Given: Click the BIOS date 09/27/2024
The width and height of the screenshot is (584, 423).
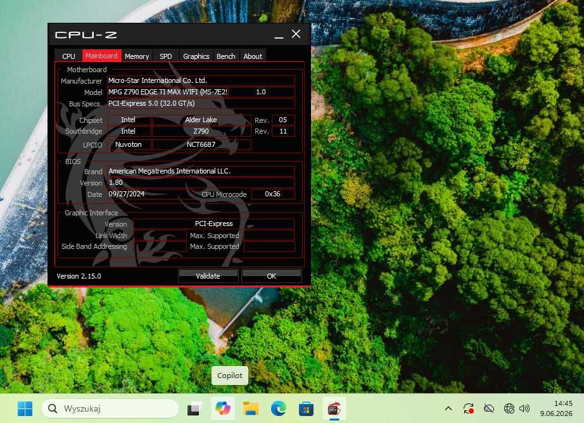Looking at the screenshot, I should 126,194.
